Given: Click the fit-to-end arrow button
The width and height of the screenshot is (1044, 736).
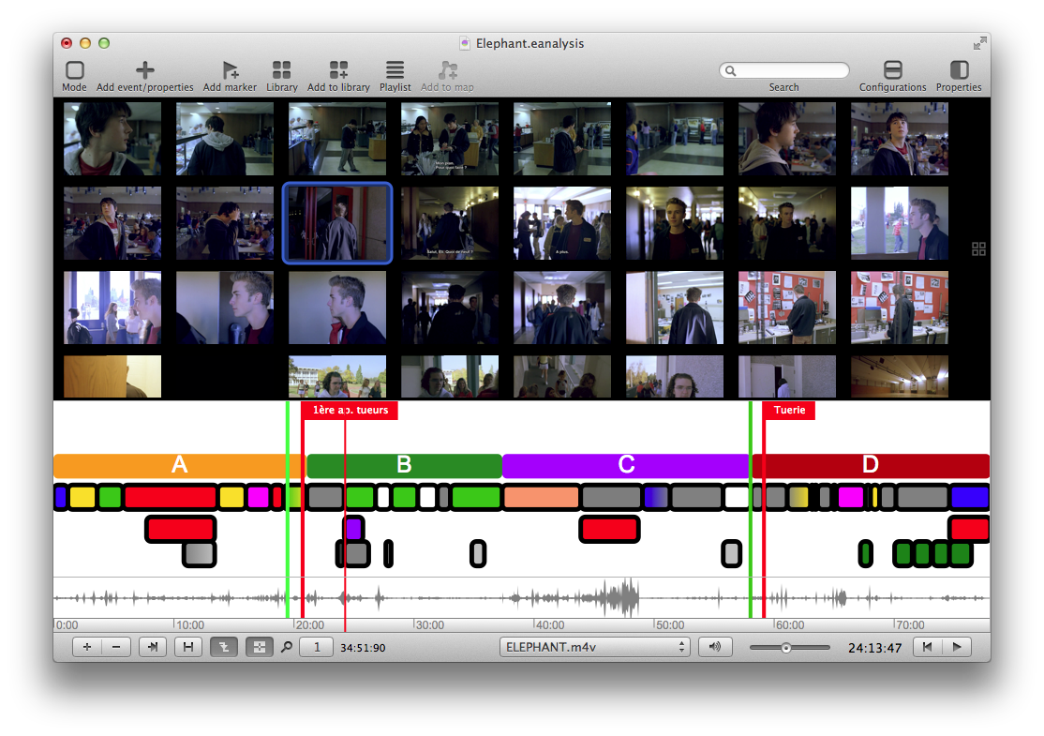Looking at the screenshot, I should point(153,647).
